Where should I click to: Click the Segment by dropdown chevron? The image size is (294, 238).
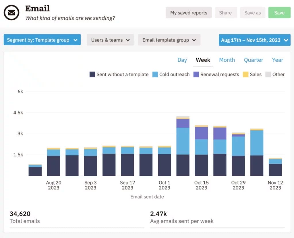(x=76, y=40)
